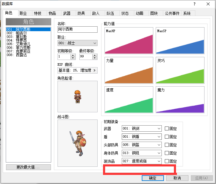
Task: Click the 更改最大值 button
Action: tap(28, 167)
